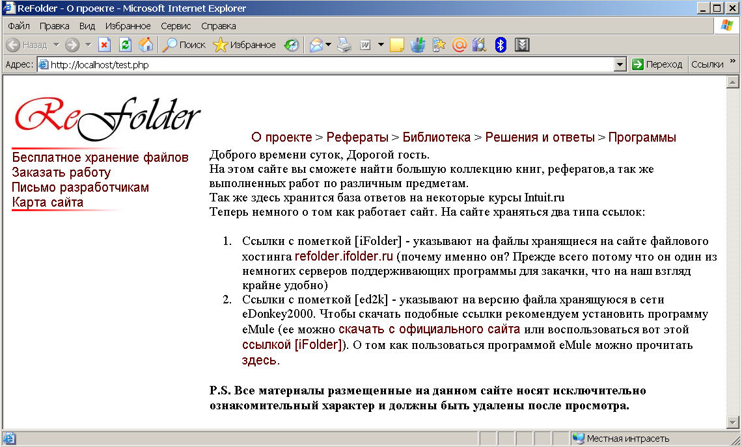
Task: Expand the Edit with Word dropdown arrow
Action: coord(381,45)
